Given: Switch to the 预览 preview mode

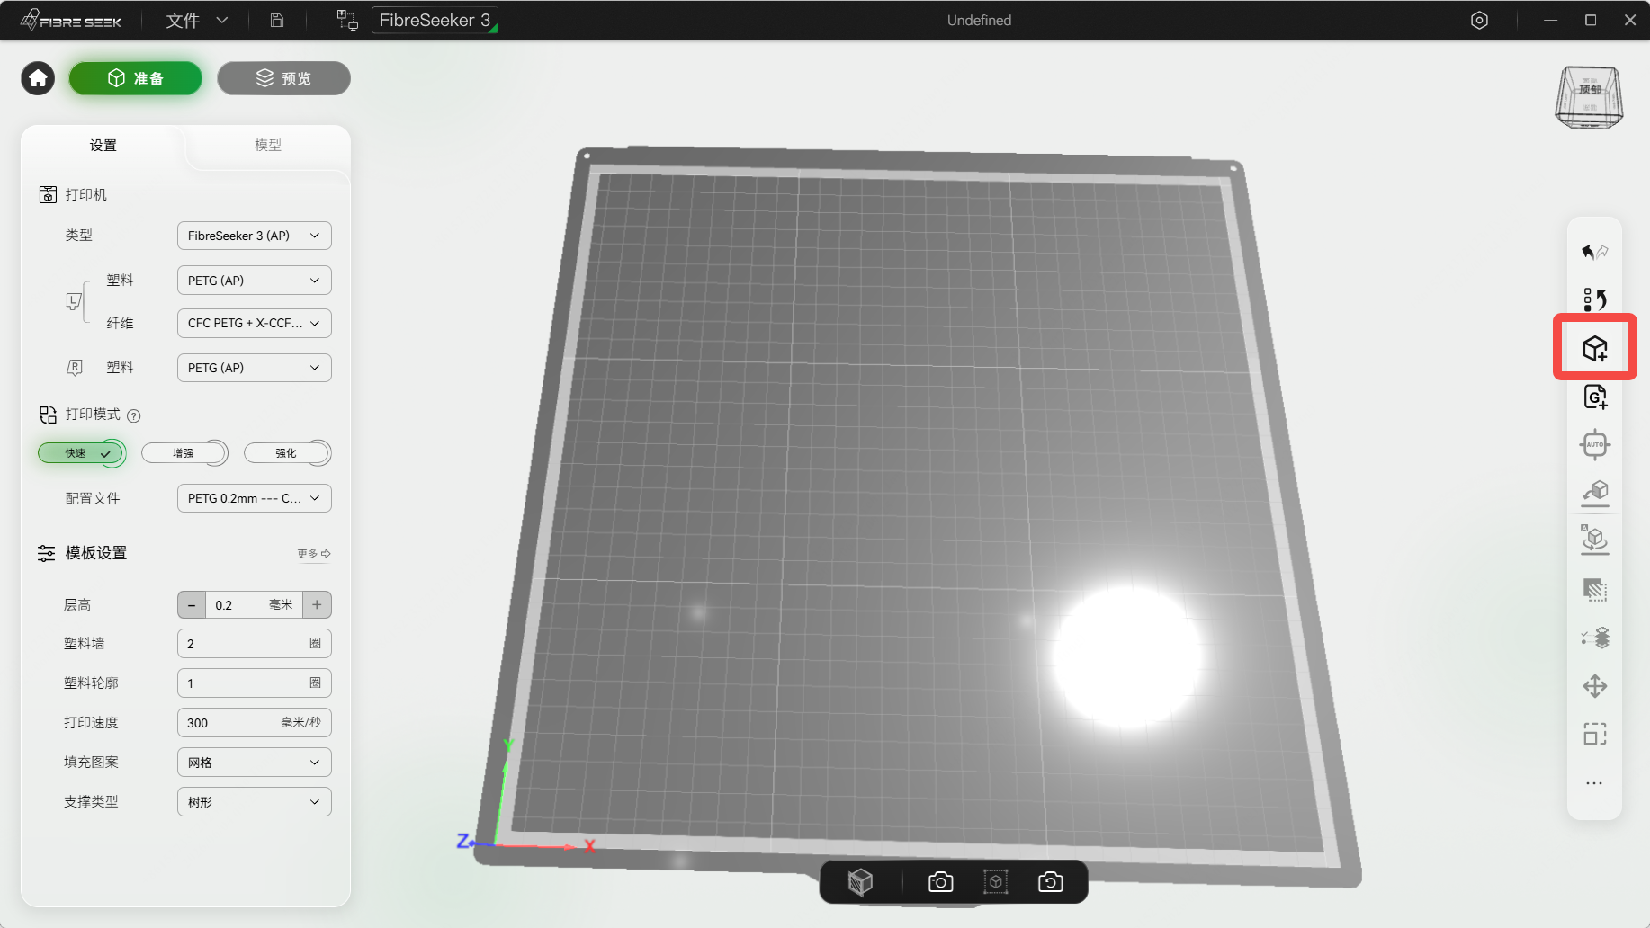Looking at the screenshot, I should click(283, 78).
